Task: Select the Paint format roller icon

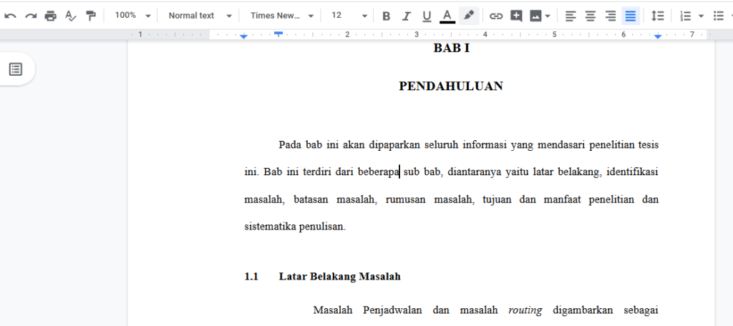Action: pyautogui.click(x=91, y=16)
